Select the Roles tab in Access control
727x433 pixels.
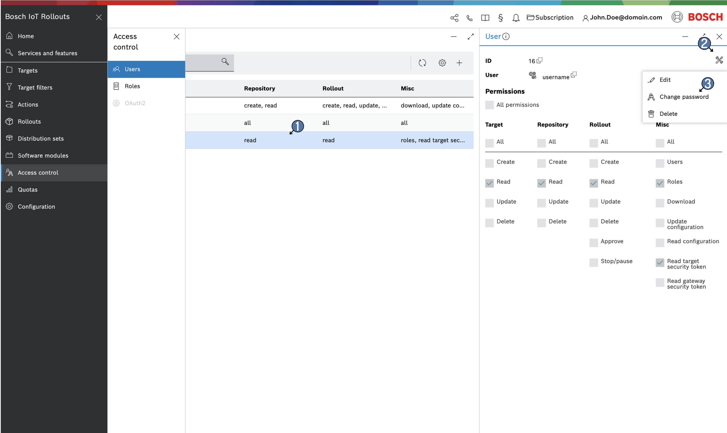click(x=132, y=86)
